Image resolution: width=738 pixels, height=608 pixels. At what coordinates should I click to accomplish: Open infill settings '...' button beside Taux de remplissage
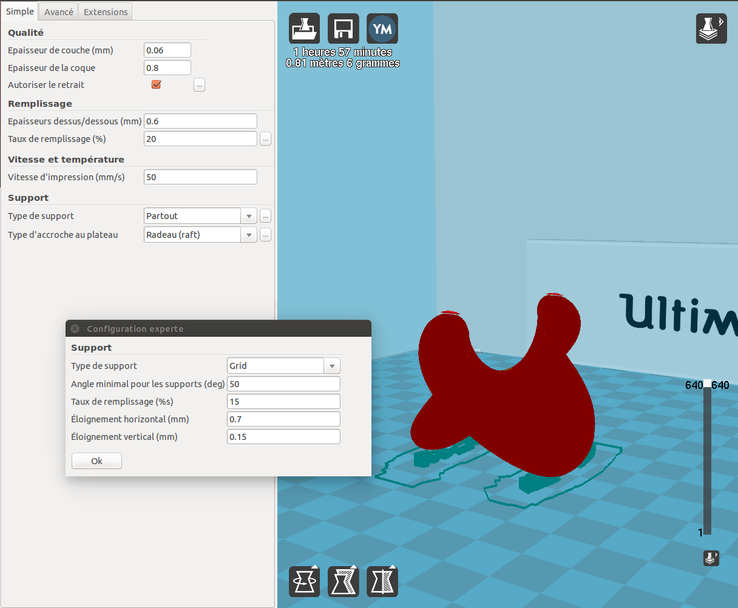pyautogui.click(x=265, y=139)
